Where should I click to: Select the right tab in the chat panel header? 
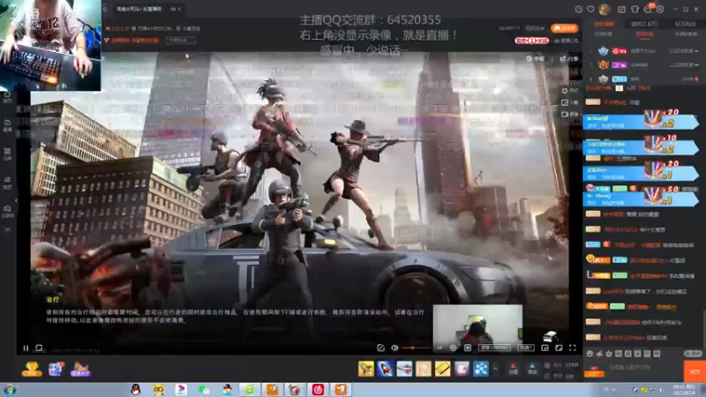click(686, 24)
